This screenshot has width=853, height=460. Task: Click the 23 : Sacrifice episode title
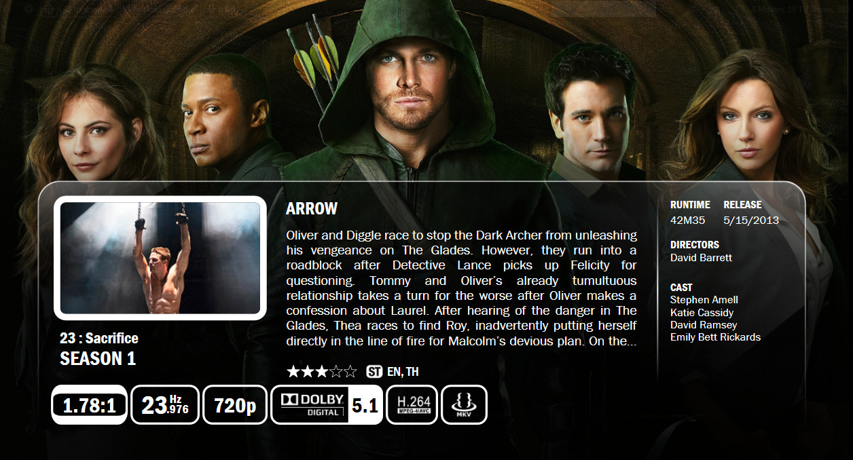(99, 338)
